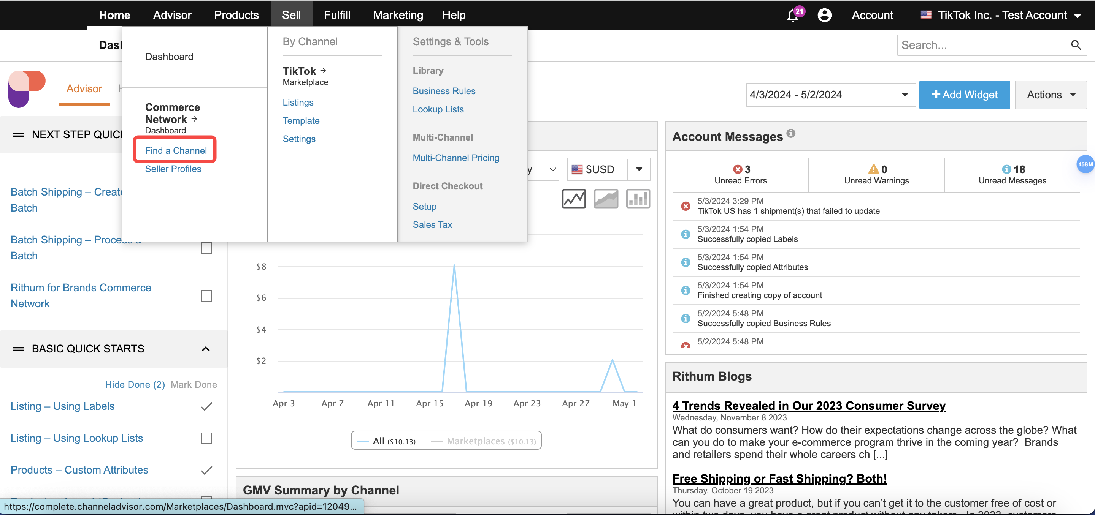The height and width of the screenshot is (515, 1095).
Task: Switch to area chart view
Action: tap(606, 198)
